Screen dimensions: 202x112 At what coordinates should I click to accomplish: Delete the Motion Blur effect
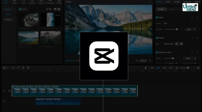tap(181, 44)
